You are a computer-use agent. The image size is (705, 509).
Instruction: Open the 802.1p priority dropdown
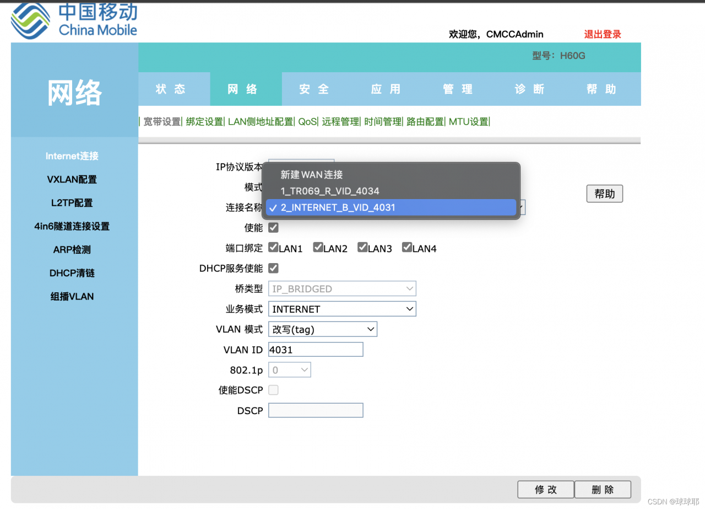[x=290, y=370]
